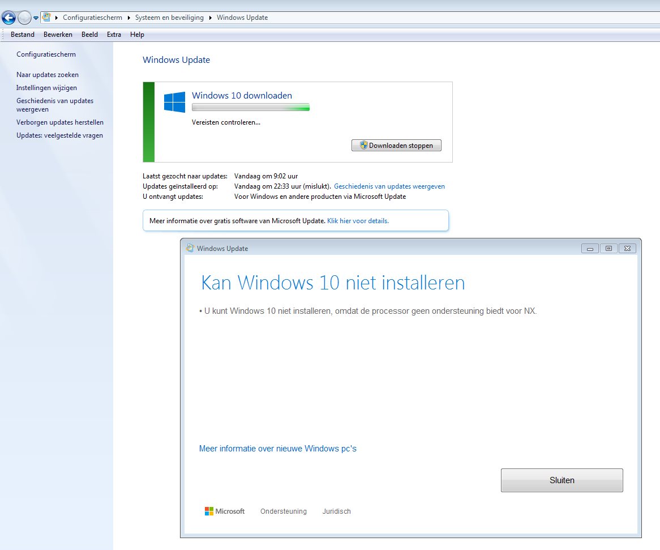
Task: Close the Windows Update dialog via X
Action: 627,249
